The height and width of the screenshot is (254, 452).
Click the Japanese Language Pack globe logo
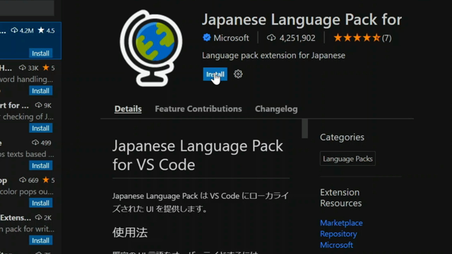click(x=150, y=48)
